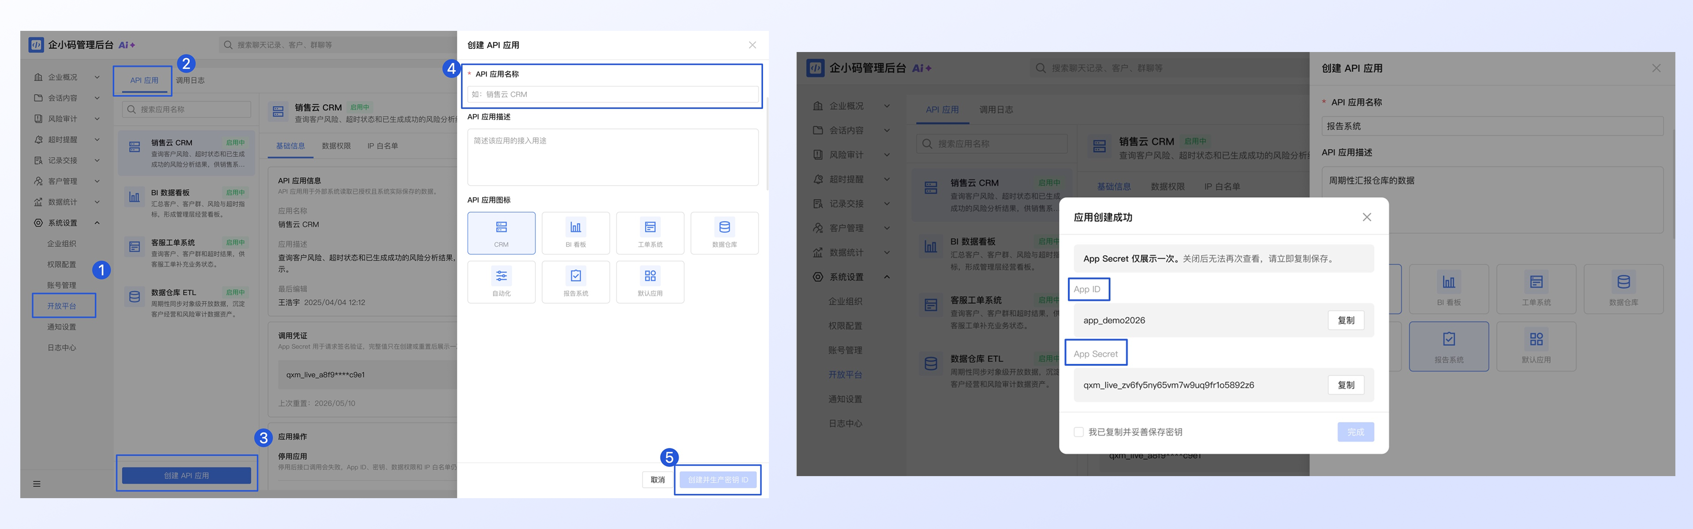The width and height of the screenshot is (1693, 529).
Task: Click the 创建 API 应用 button at the list bottom
Action: (186, 475)
